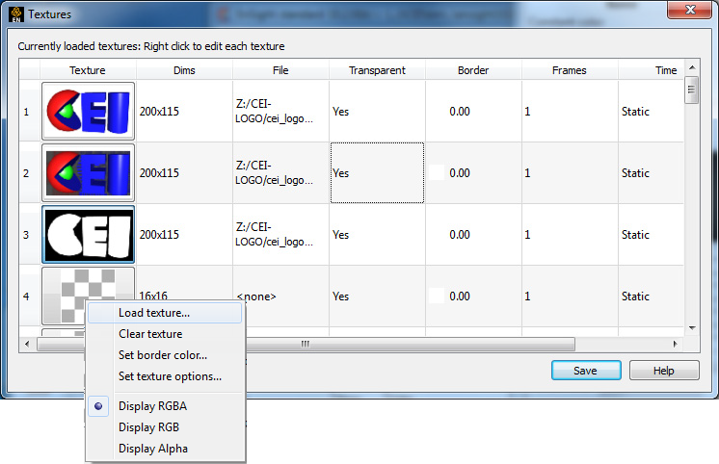Select row header number 1
The image size is (719, 464).
[x=29, y=111]
